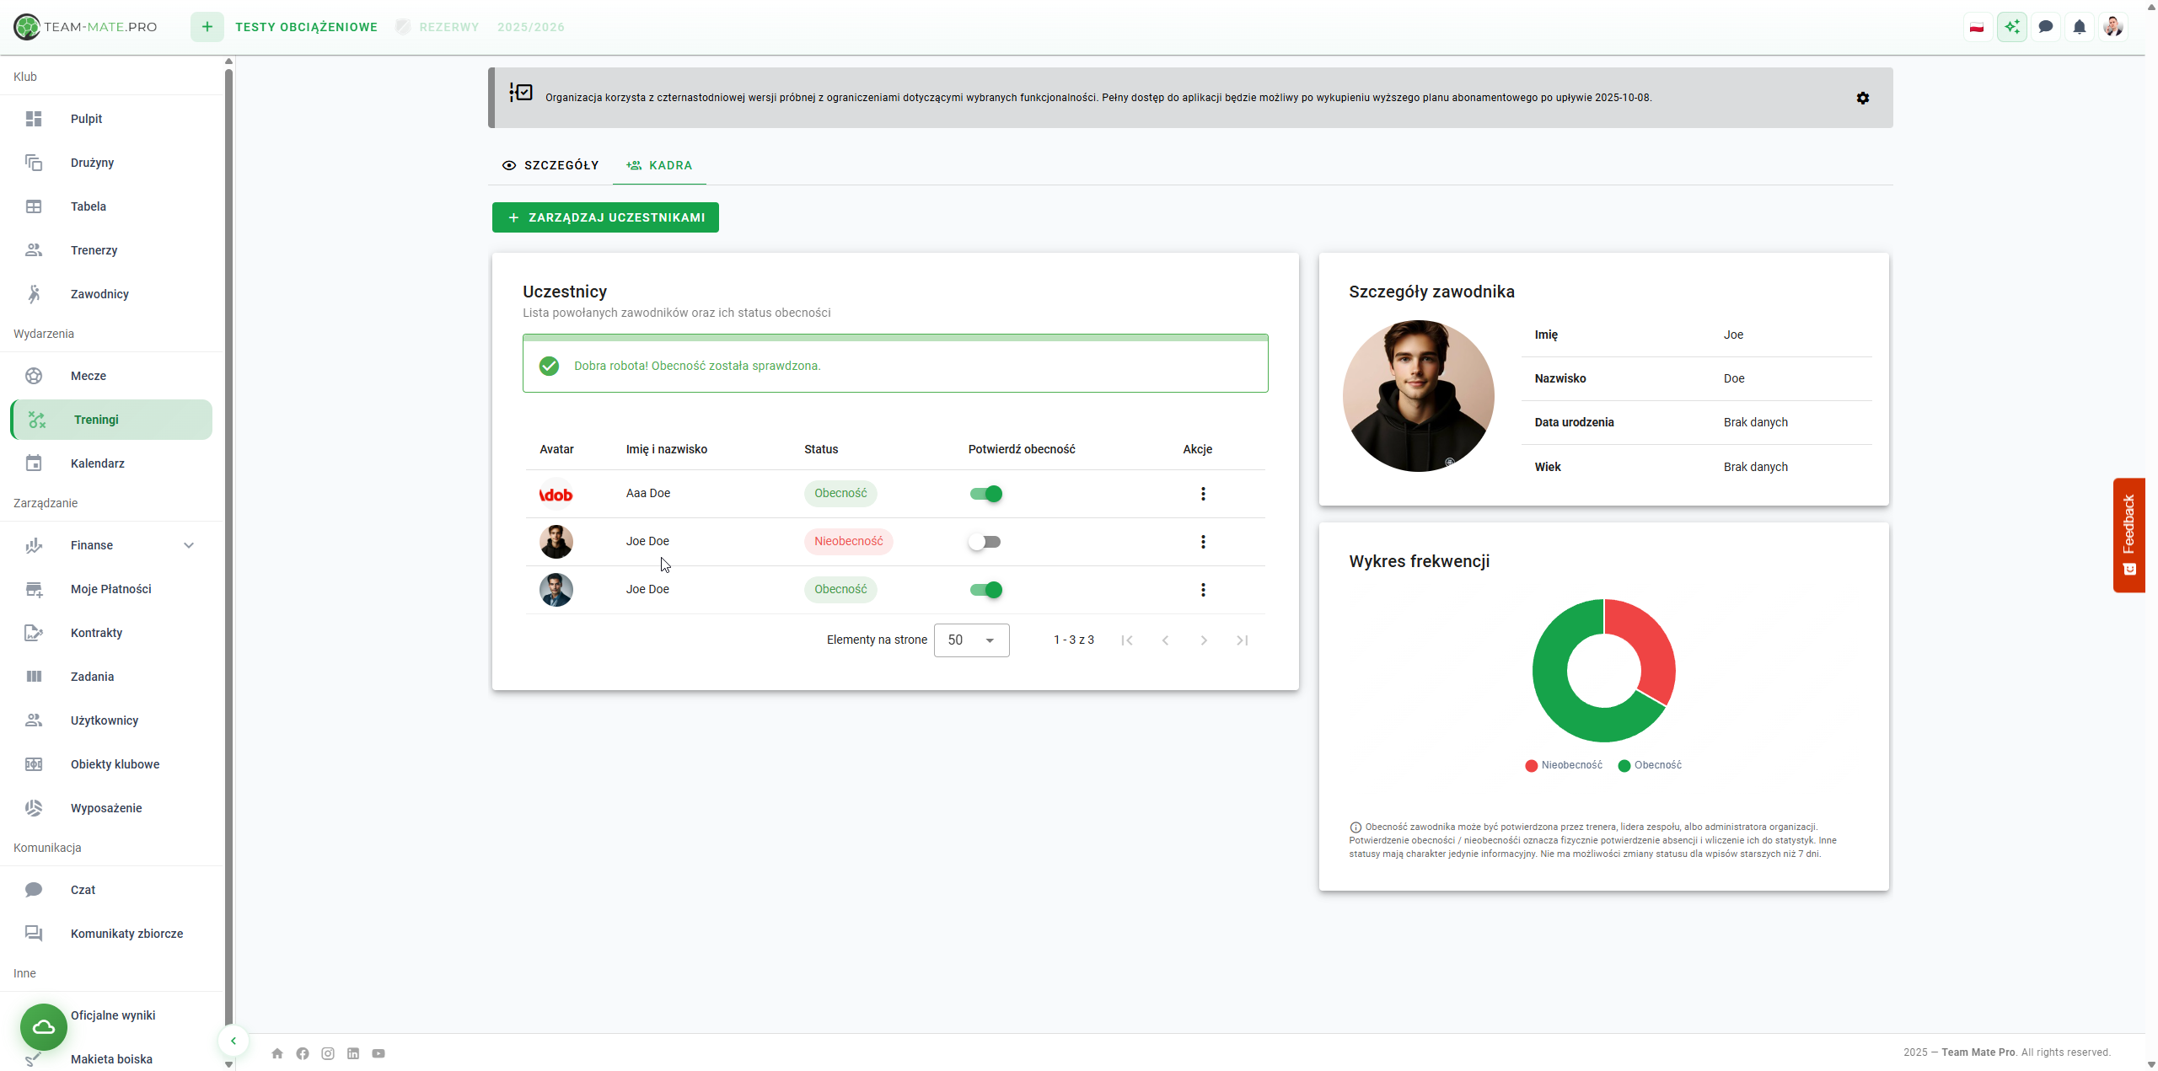Click the green plus icon in top bar

[x=207, y=27]
